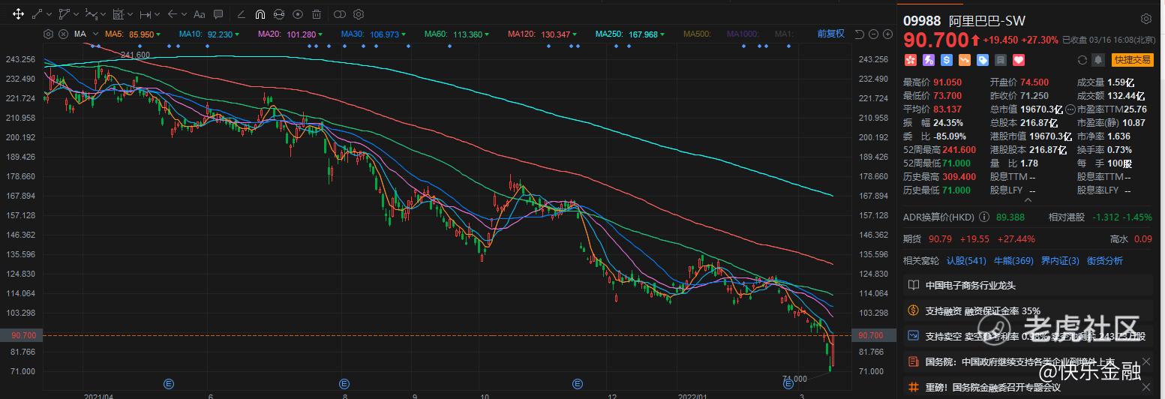Open the MA120 line options dropdown
This screenshot has height=399, width=1165.
coord(575,34)
